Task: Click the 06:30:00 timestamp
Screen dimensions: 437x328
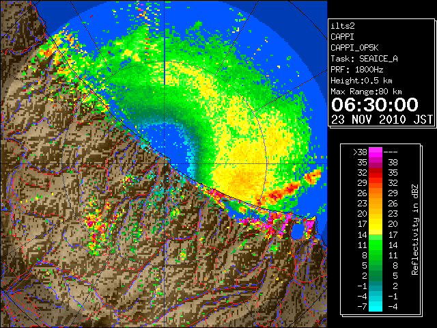Action: pyautogui.click(x=375, y=105)
